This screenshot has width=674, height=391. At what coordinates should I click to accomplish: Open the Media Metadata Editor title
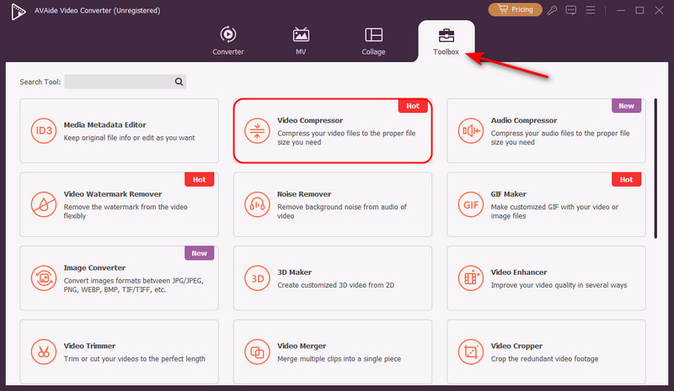coord(104,125)
